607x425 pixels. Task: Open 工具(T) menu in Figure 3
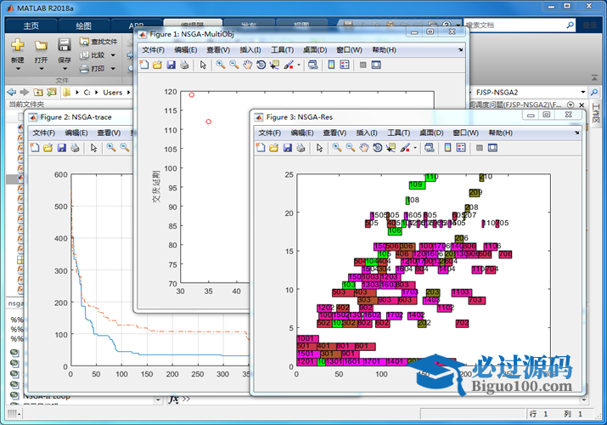tap(398, 133)
